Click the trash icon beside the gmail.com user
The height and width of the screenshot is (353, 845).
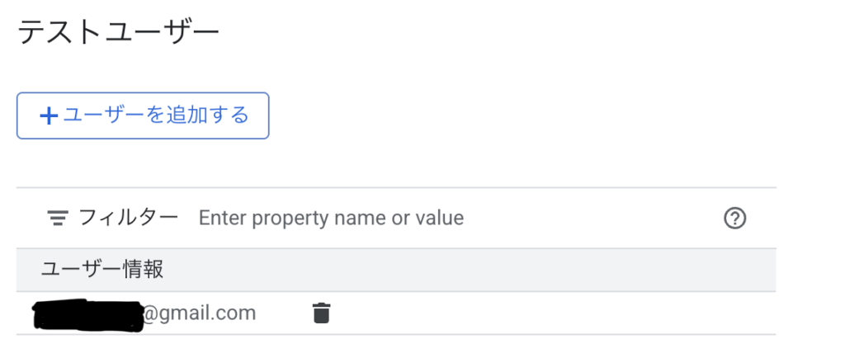(321, 313)
